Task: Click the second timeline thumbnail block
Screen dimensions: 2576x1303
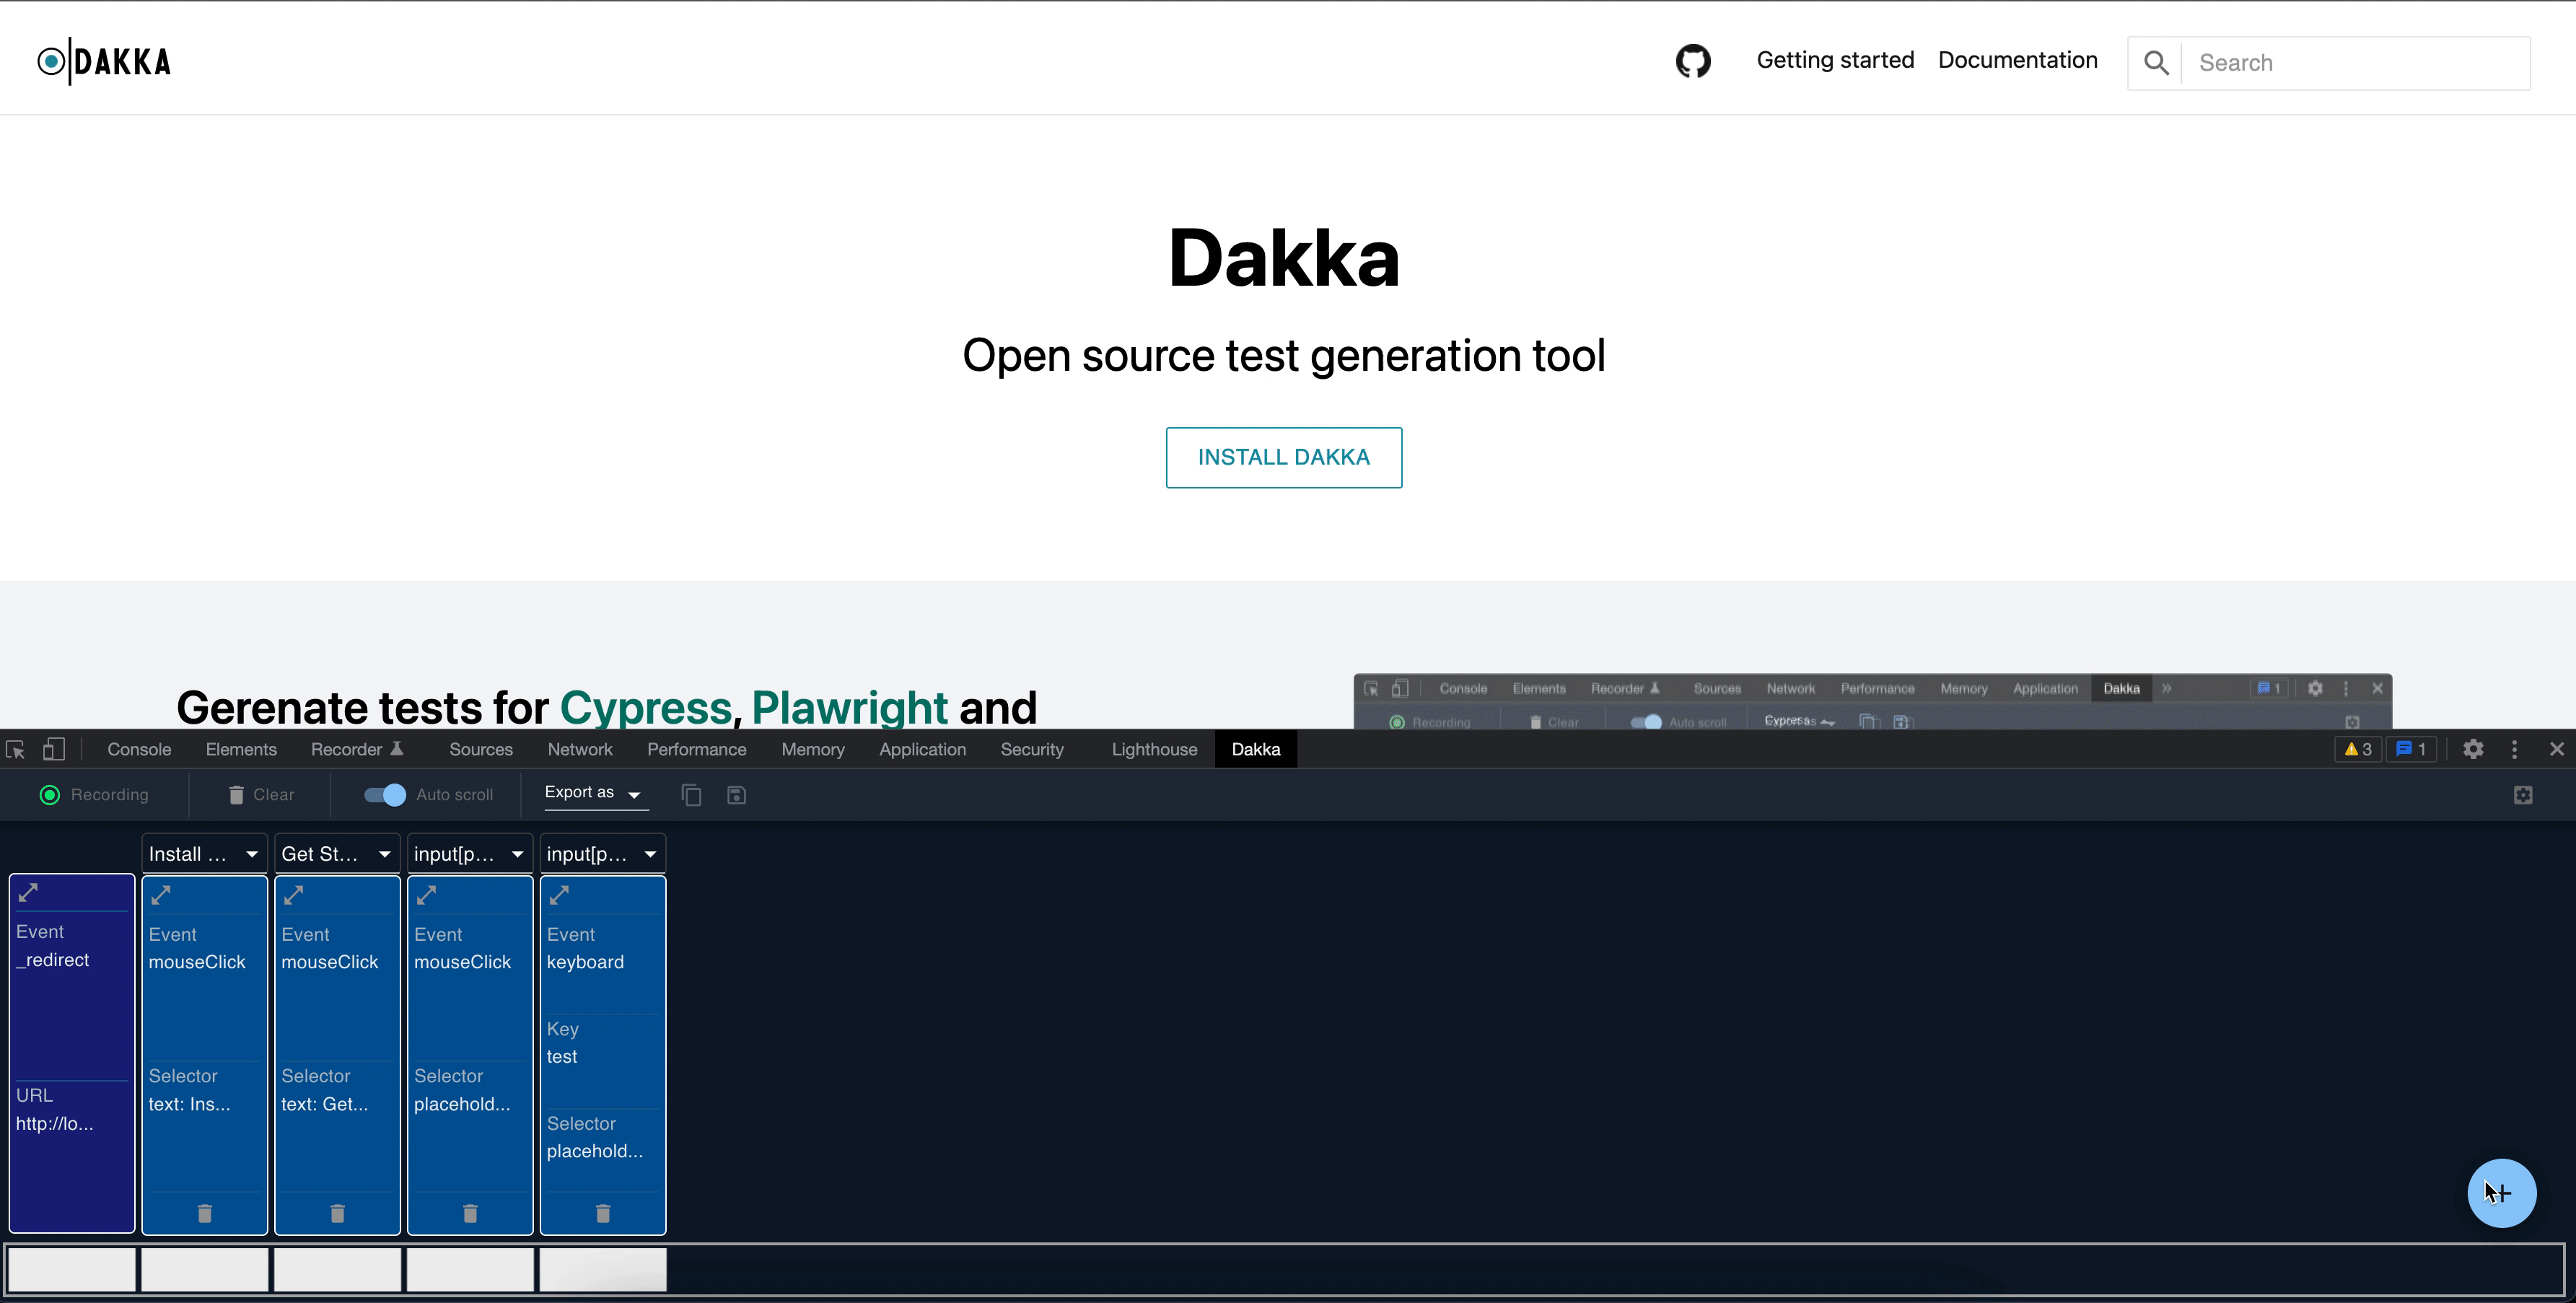Action: coord(205,1270)
